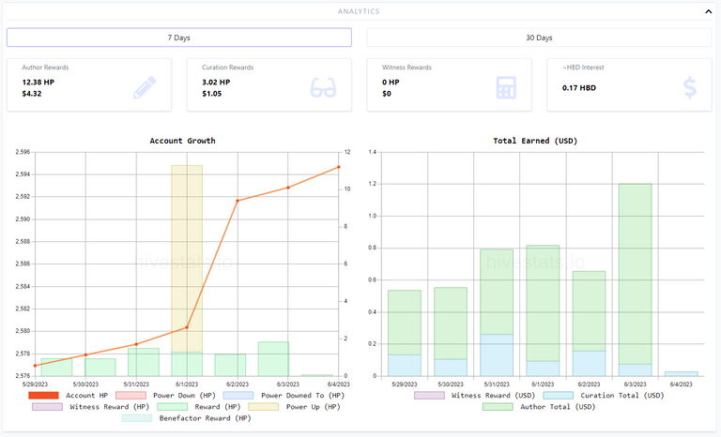Click the dollar icon in HBD Interest
The image size is (721, 437).
pos(690,87)
